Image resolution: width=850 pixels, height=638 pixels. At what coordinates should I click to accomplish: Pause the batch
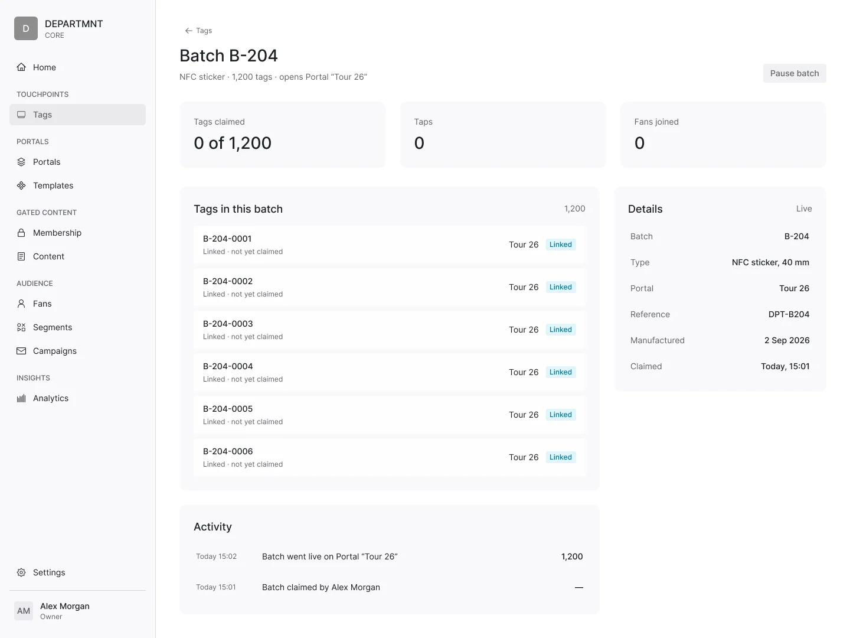coord(795,73)
